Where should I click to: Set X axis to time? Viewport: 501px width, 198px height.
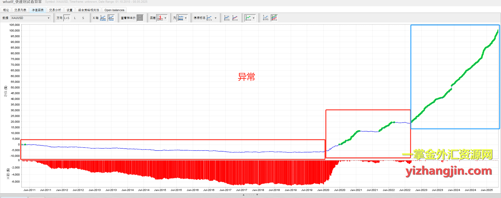click(x=111, y=18)
